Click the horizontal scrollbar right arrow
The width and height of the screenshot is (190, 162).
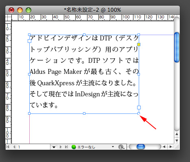pos(171,147)
